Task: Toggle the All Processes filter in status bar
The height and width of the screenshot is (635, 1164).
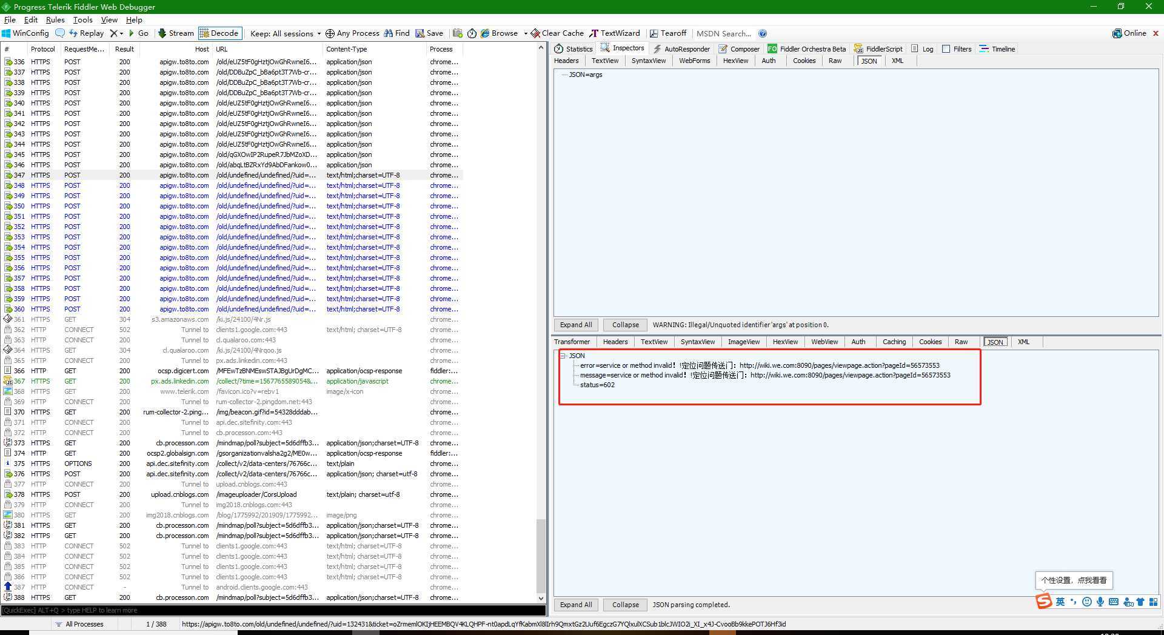Action: [79, 624]
